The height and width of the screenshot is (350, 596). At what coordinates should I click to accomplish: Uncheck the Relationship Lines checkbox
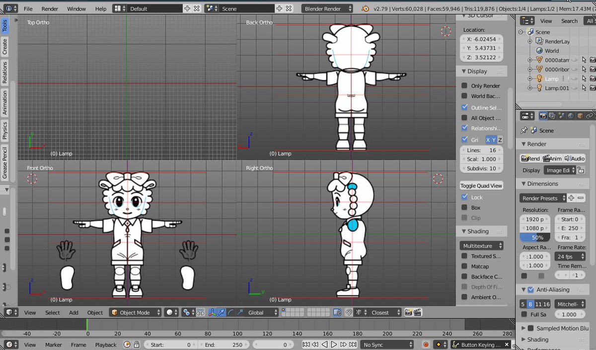(464, 128)
